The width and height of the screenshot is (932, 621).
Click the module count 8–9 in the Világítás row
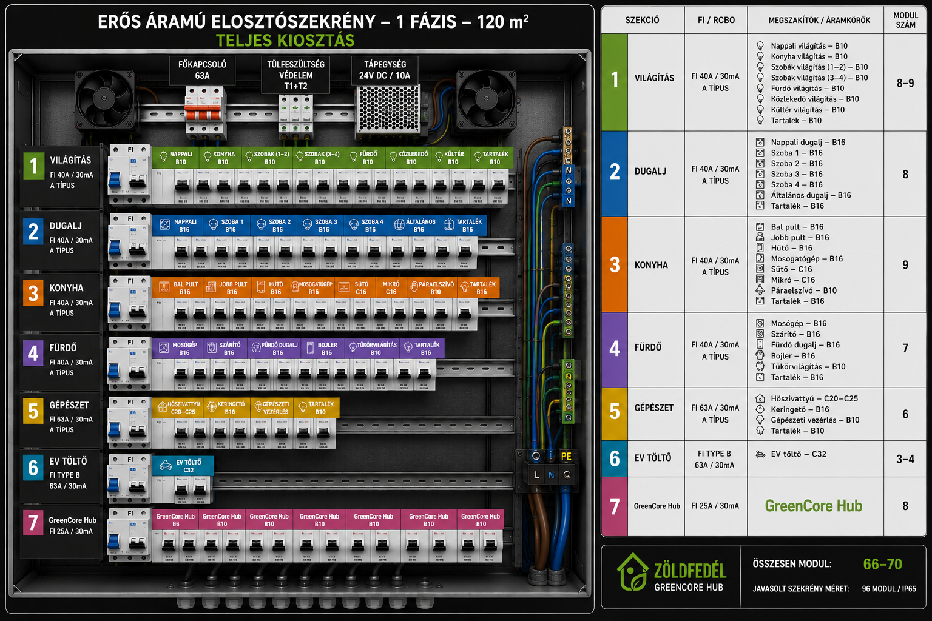[x=905, y=83]
